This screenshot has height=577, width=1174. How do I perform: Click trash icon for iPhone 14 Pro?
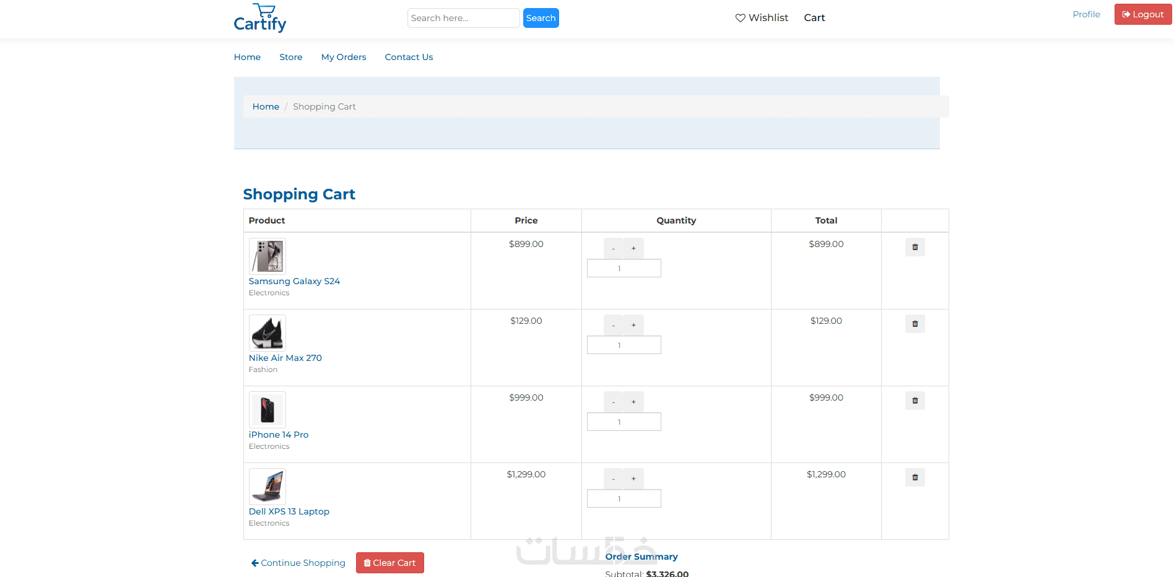click(915, 401)
